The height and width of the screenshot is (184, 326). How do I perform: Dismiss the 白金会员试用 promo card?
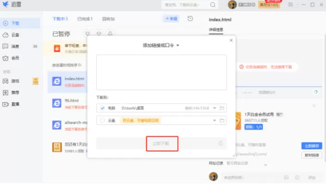pyautogui.click(x=314, y=106)
